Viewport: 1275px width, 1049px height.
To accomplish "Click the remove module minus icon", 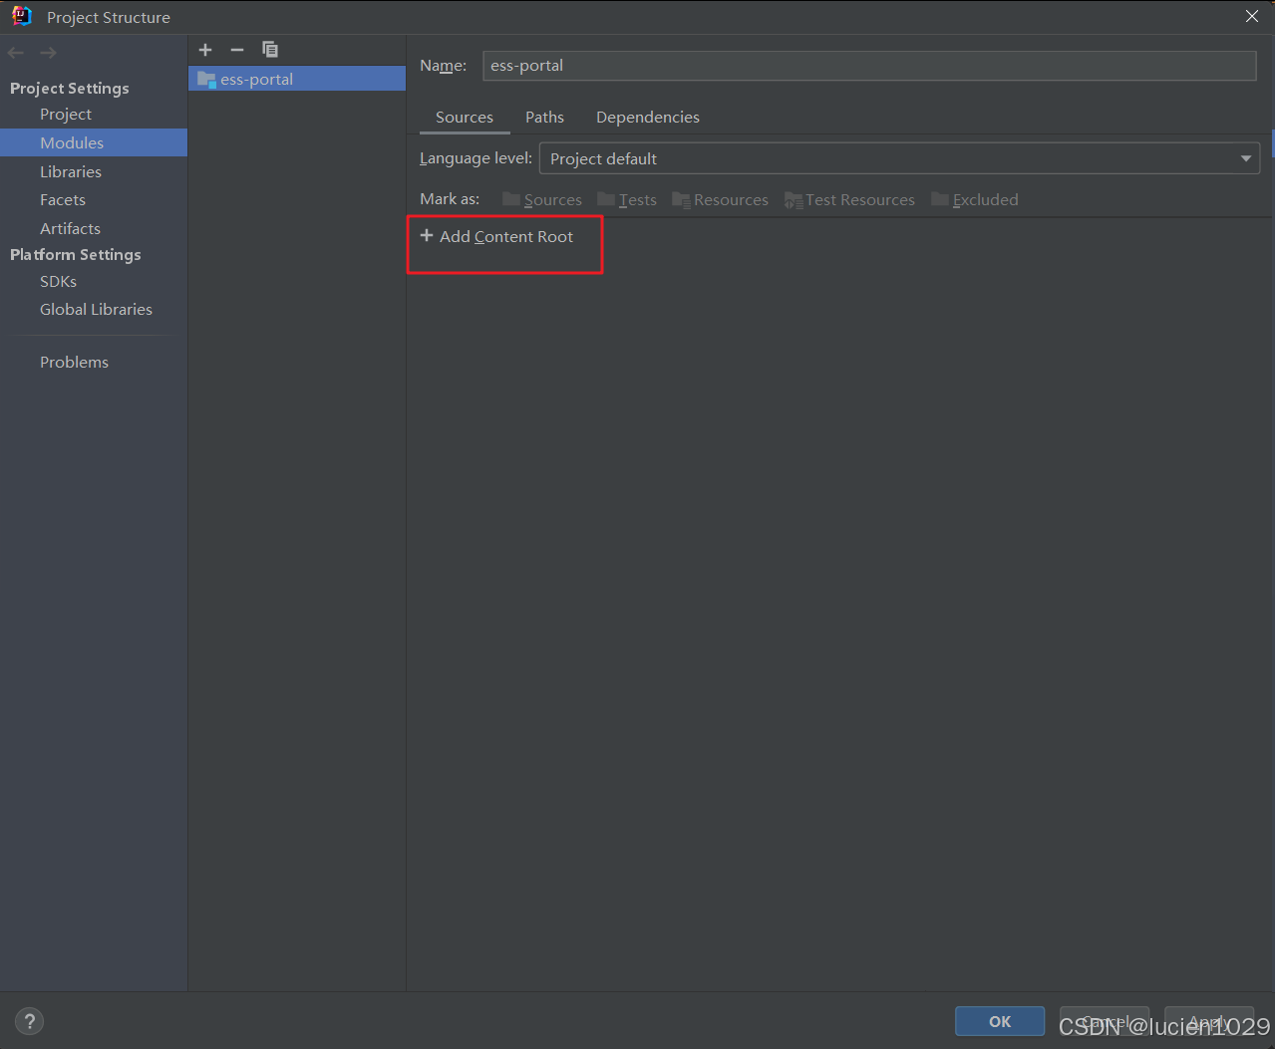I will 237,50.
